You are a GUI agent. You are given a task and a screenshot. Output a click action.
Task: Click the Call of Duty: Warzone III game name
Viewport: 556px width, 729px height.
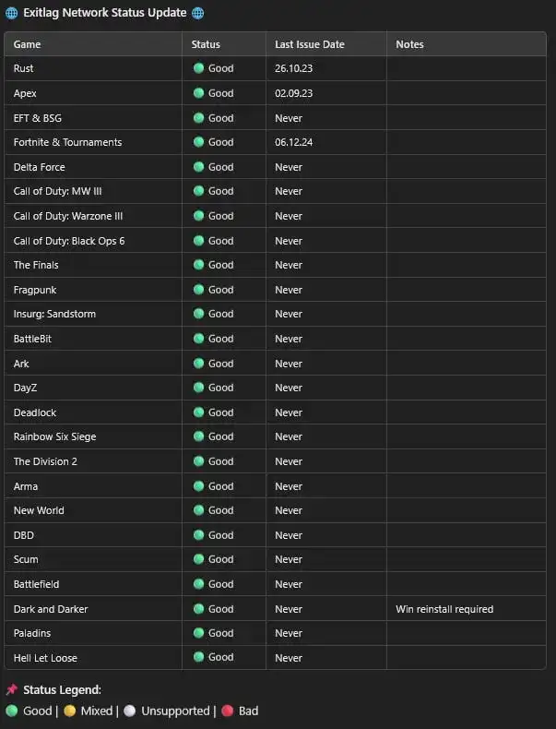tap(68, 216)
